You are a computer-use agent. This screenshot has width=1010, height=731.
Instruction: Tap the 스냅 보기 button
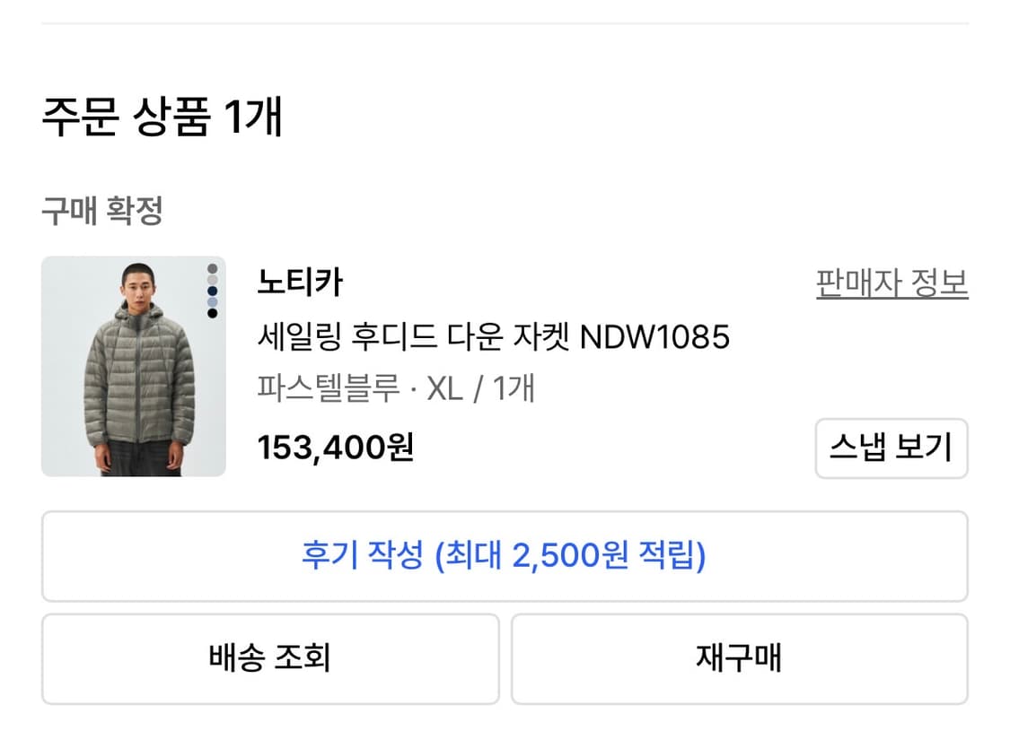891,448
